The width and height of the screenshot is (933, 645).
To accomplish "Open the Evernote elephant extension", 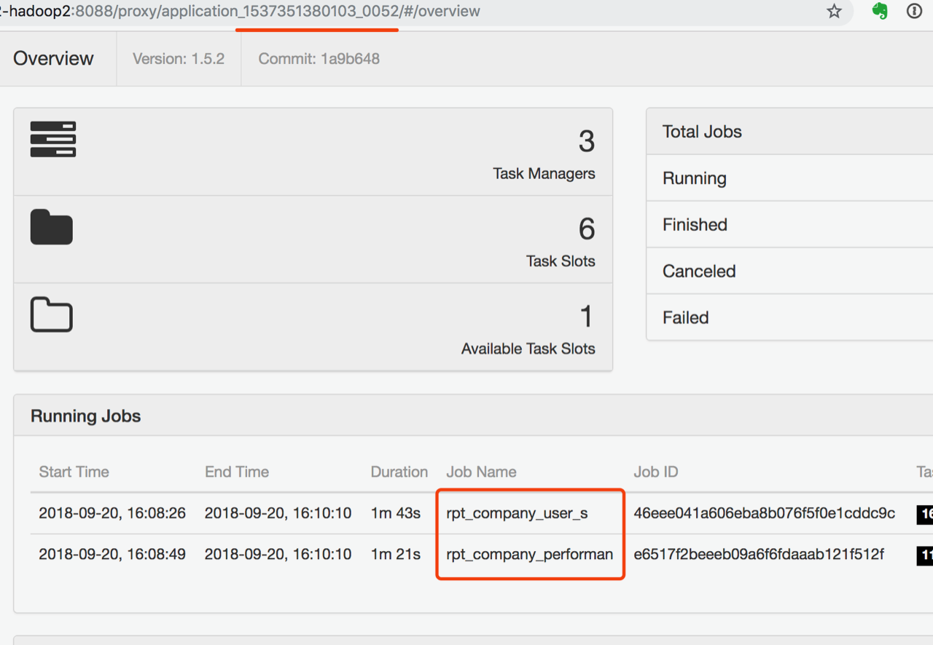I will pos(880,12).
